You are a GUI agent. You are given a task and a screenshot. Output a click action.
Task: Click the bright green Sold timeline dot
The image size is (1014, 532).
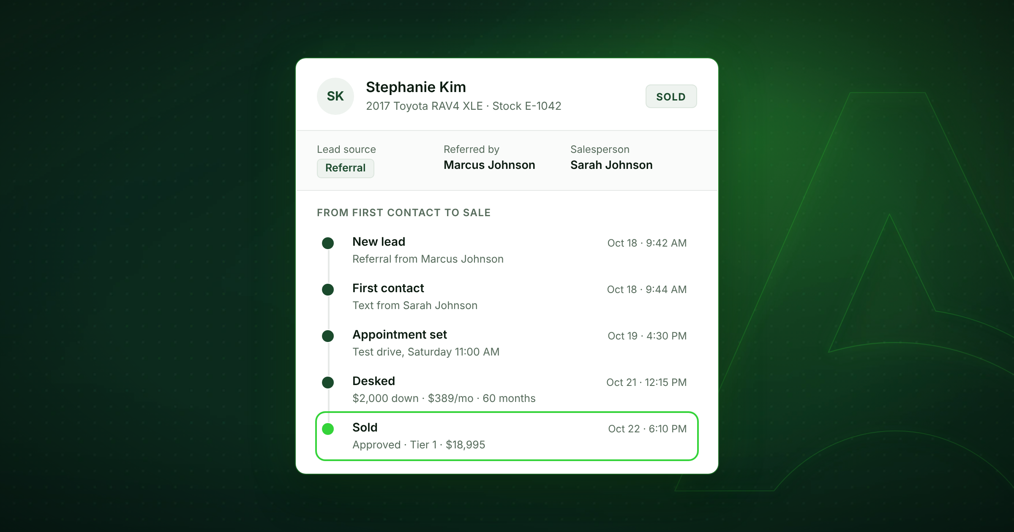point(328,429)
